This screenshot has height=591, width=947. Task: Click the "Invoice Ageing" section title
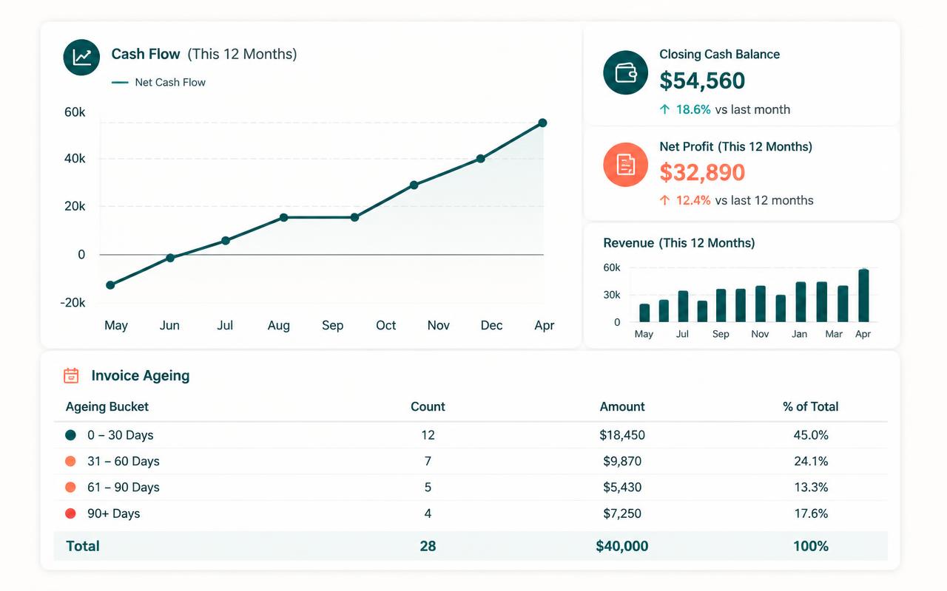[x=141, y=375]
